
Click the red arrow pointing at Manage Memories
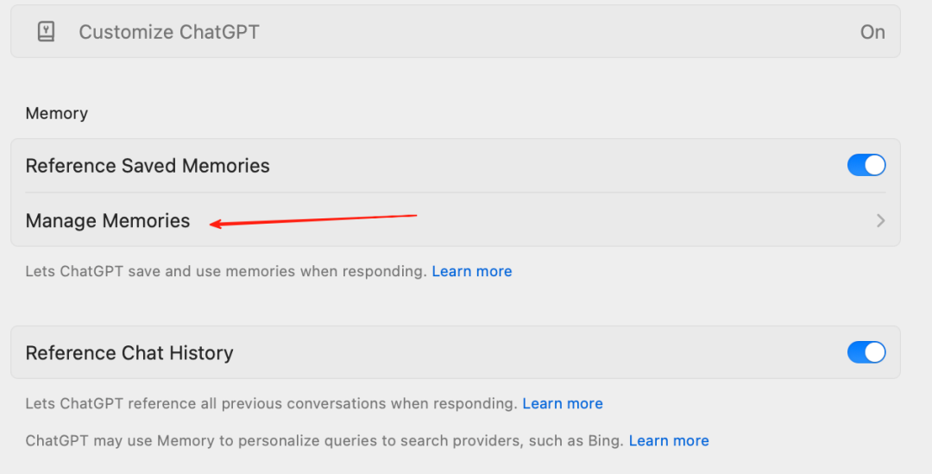(x=314, y=219)
